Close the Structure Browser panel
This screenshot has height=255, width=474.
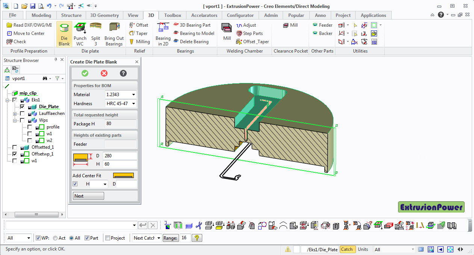(62, 60)
